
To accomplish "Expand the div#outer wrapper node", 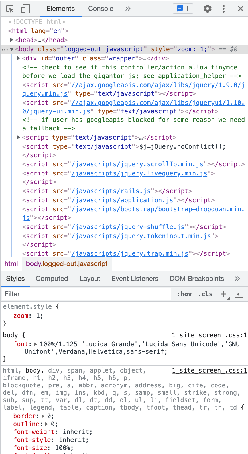I will (x=19, y=58).
